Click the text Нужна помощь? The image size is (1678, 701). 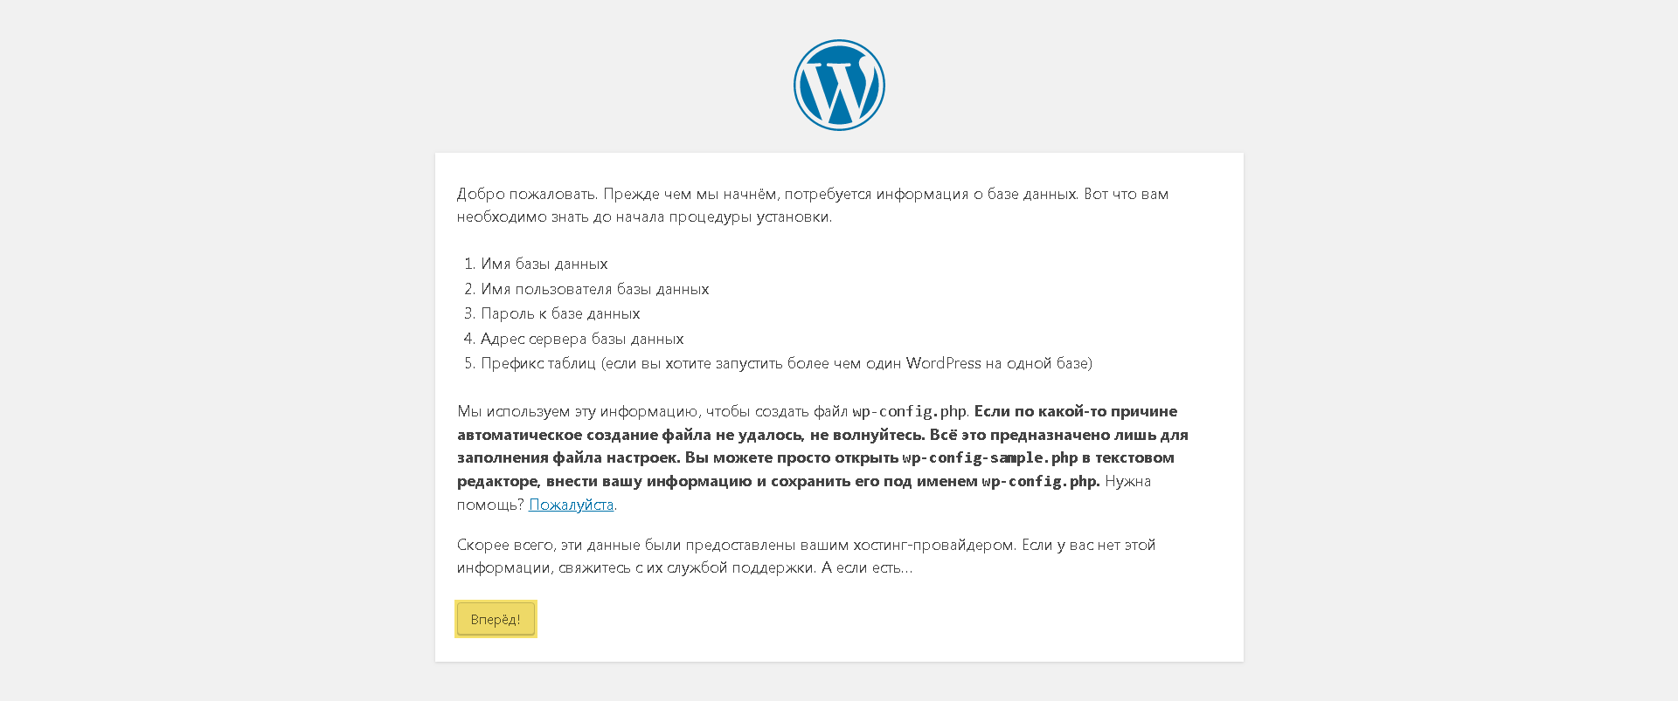tap(804, 492)
